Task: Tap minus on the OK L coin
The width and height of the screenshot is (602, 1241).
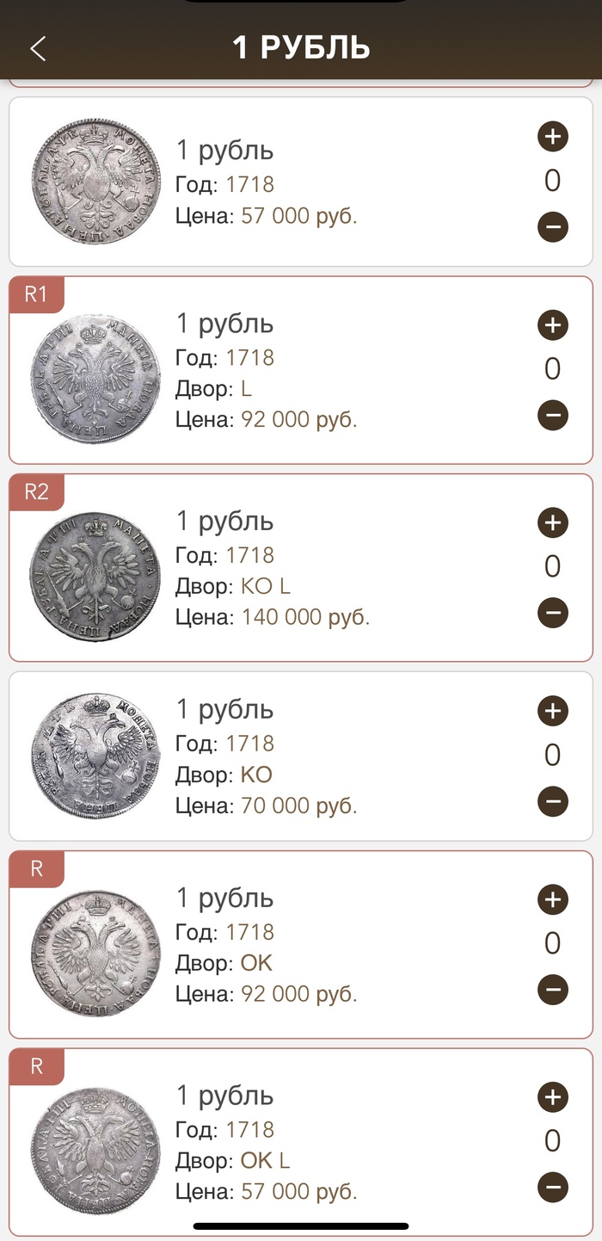Action: pos(552,1188)
